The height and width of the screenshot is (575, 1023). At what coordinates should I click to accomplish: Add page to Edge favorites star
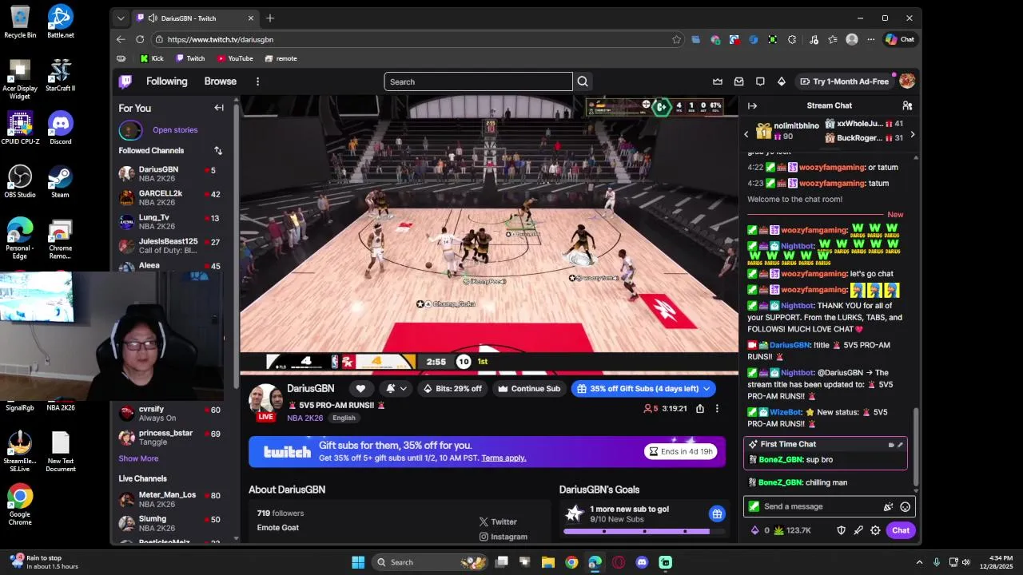point(676,39)
